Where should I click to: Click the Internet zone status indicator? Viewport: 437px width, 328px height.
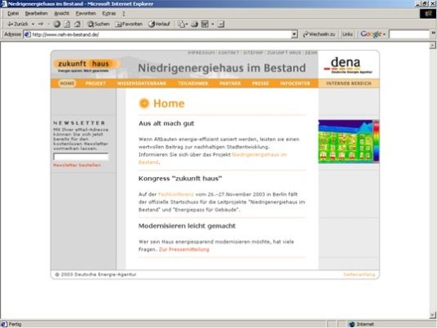click(x=362, y=324)
